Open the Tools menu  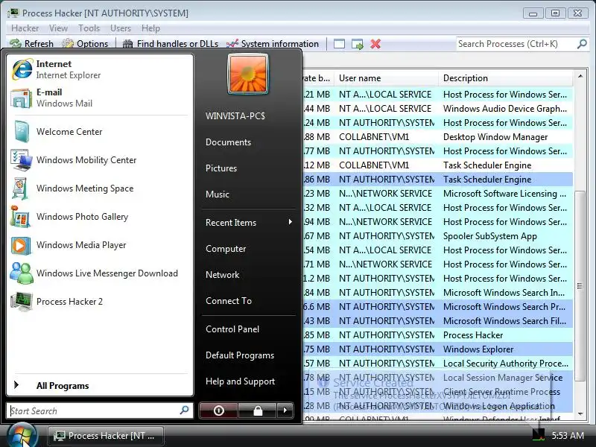(x=89, y=28)
